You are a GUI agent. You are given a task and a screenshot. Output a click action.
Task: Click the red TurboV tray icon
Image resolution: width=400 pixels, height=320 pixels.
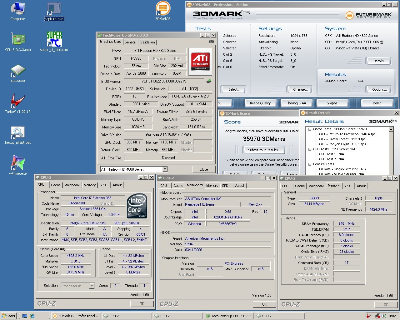[x=369, y=316]
